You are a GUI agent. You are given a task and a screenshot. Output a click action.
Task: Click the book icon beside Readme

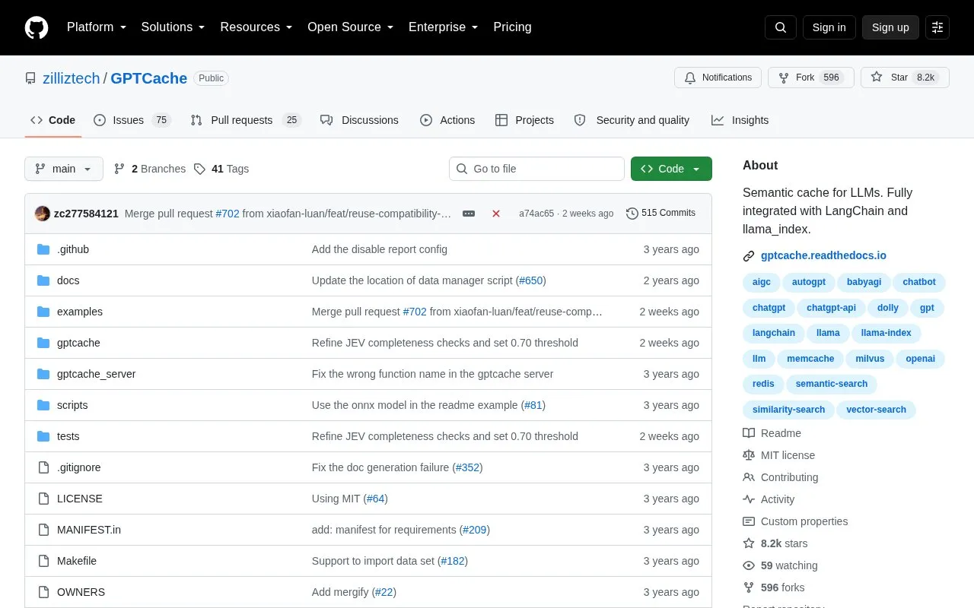749,433
